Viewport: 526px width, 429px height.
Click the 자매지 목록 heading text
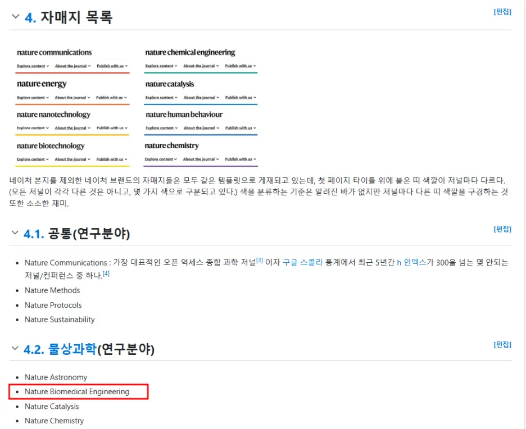point(76,17)
